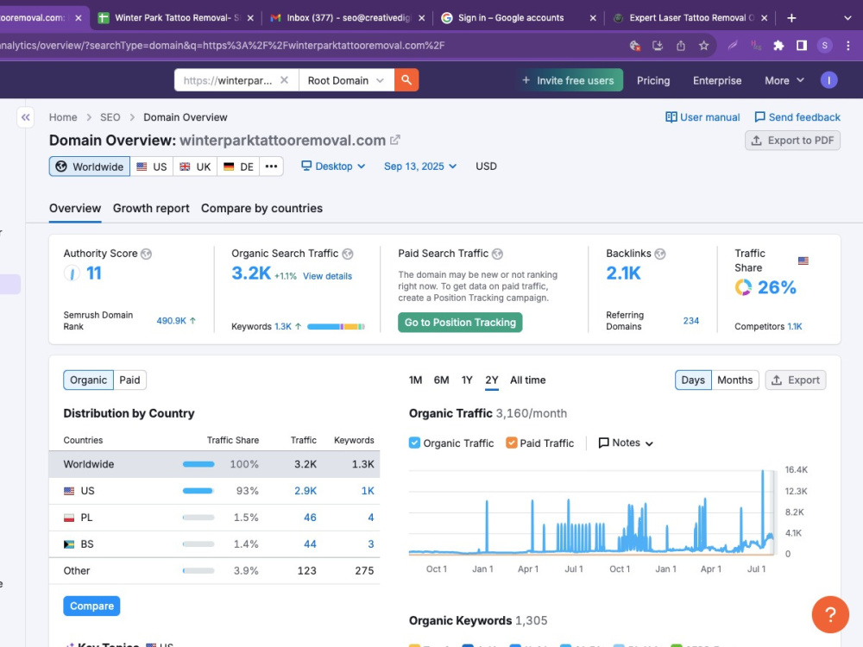Viewport: 863px width, 647px height.
Task: Select the All time range
Action: (528, 380)
